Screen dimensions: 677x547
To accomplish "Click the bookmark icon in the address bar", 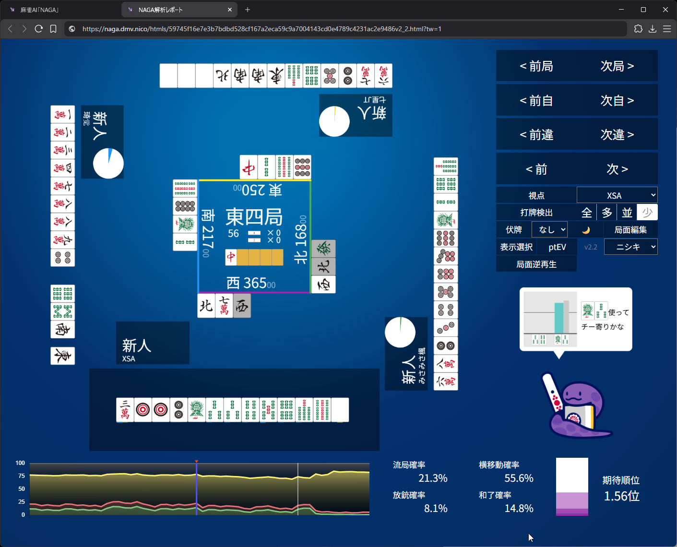I will pyautogui.click(x=53, y=29).
